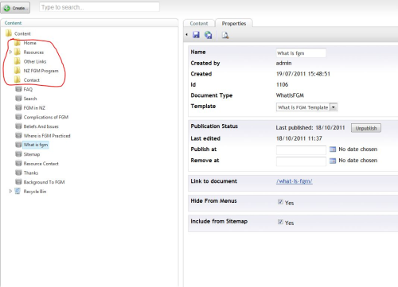
Task: Click the Name text field
Action: 301,53
